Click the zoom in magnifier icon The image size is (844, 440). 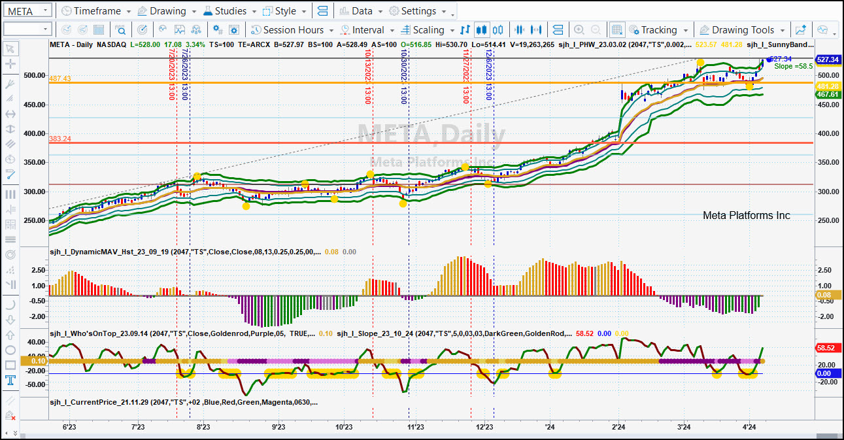pyautogui.click(x=579, y=30)
